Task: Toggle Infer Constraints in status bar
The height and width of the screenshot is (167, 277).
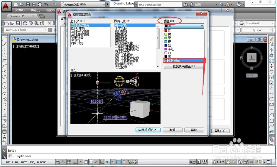Action: (58, 162)
